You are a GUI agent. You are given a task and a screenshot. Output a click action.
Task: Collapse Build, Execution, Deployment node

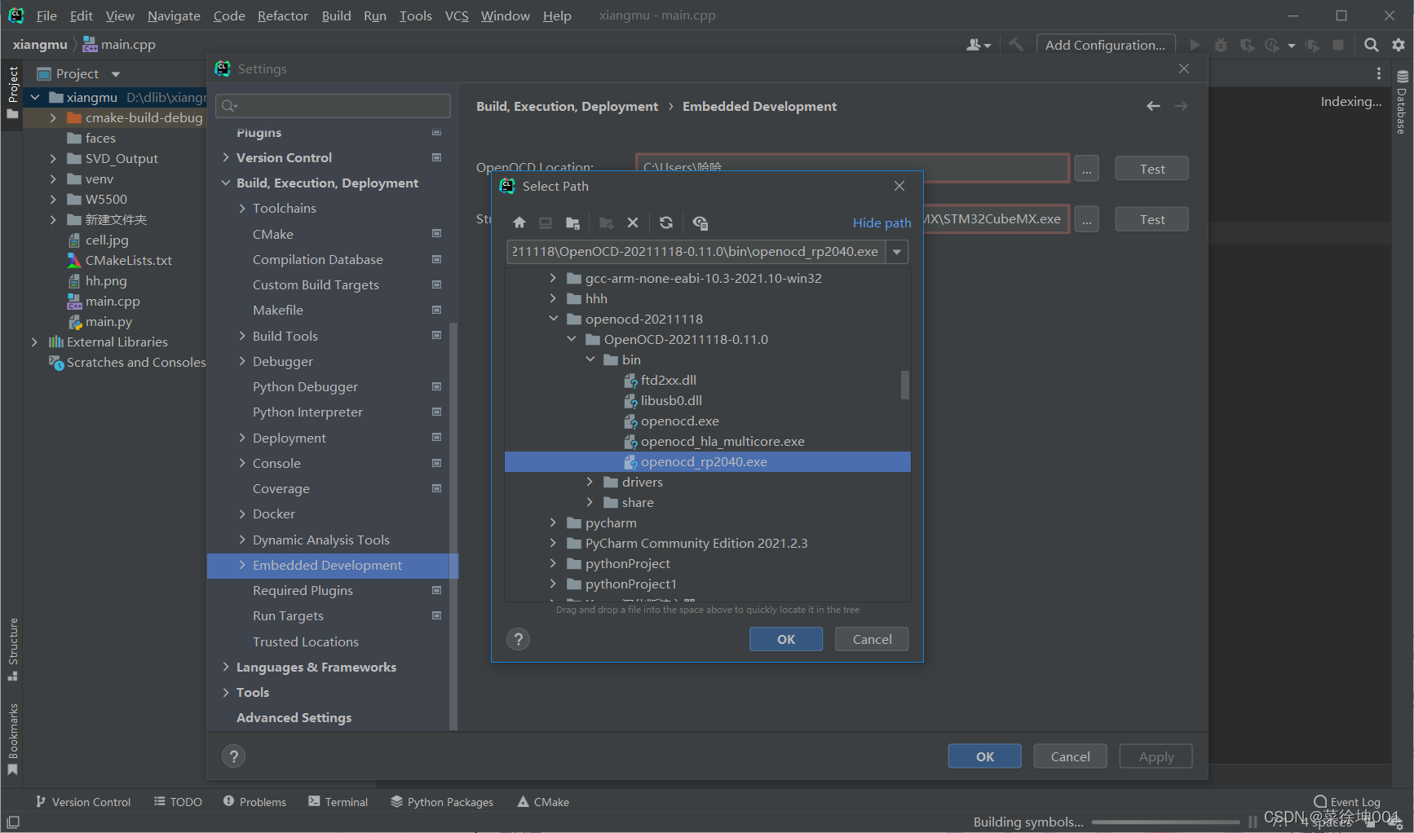click(226, 183)
